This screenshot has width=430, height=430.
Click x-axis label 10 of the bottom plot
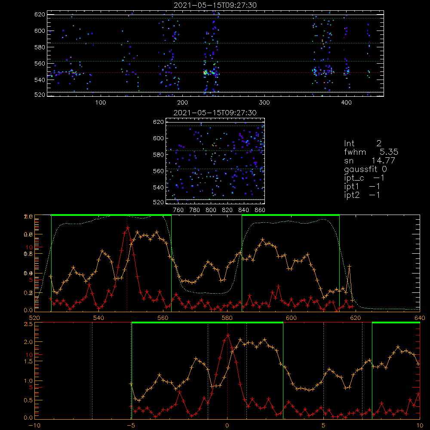click(x=420, y=425)
